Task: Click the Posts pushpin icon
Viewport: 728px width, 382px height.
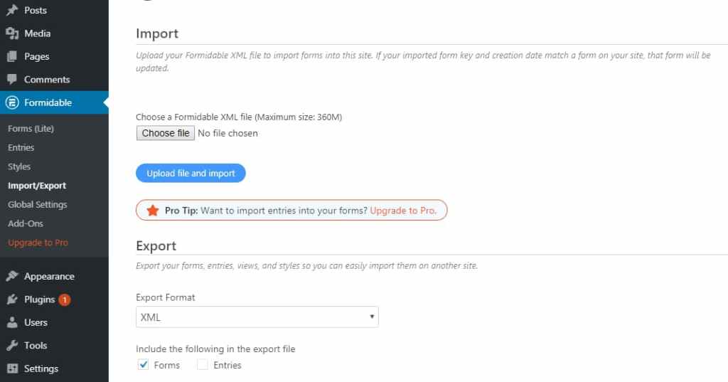Action: [x=12, y=11]
